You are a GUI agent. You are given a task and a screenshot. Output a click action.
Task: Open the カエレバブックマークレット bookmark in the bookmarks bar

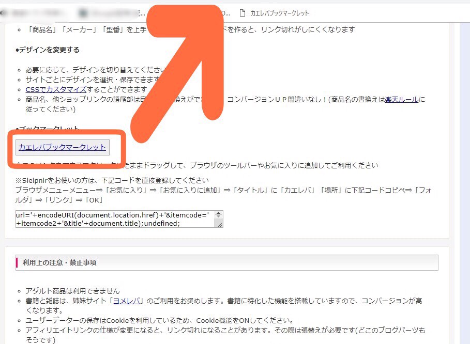pos(274,13)
